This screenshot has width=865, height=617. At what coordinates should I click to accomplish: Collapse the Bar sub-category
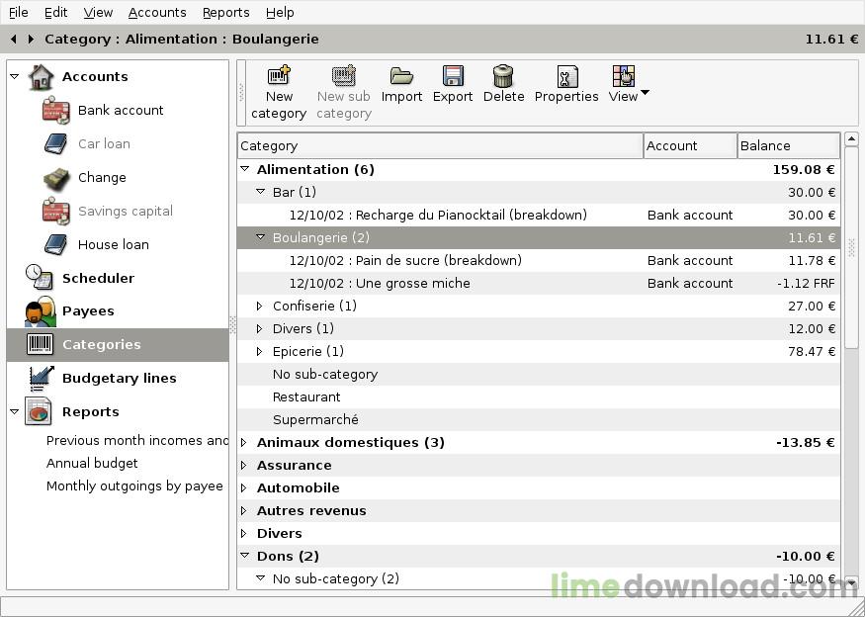260,192
